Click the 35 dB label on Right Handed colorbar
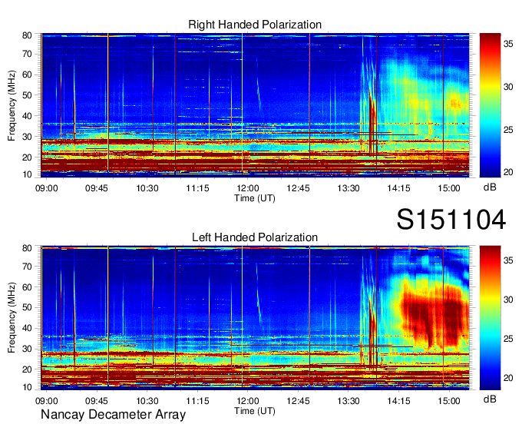522x424 pixels. 508,44
